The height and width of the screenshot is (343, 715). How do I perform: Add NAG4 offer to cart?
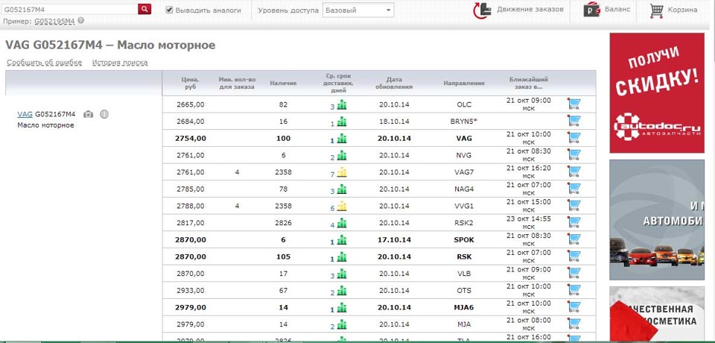pos(573,189)
